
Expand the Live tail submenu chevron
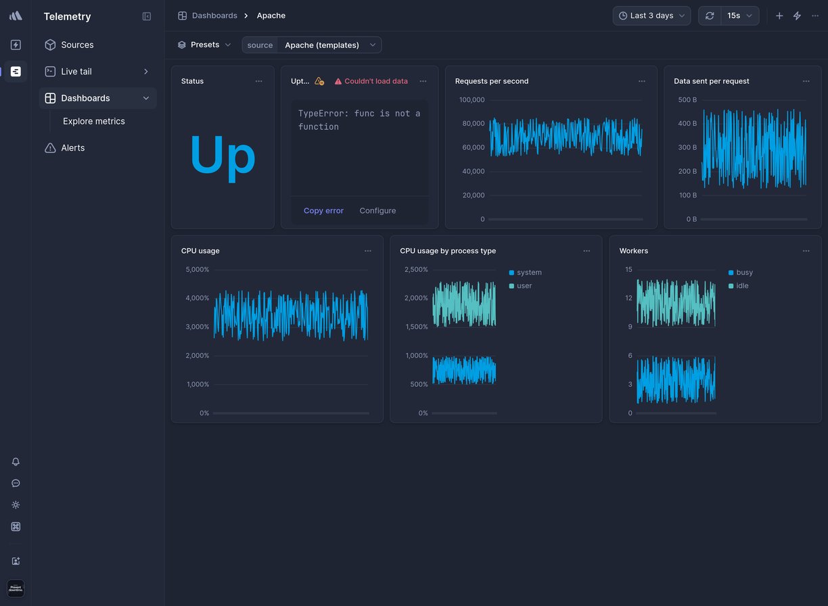146,72
